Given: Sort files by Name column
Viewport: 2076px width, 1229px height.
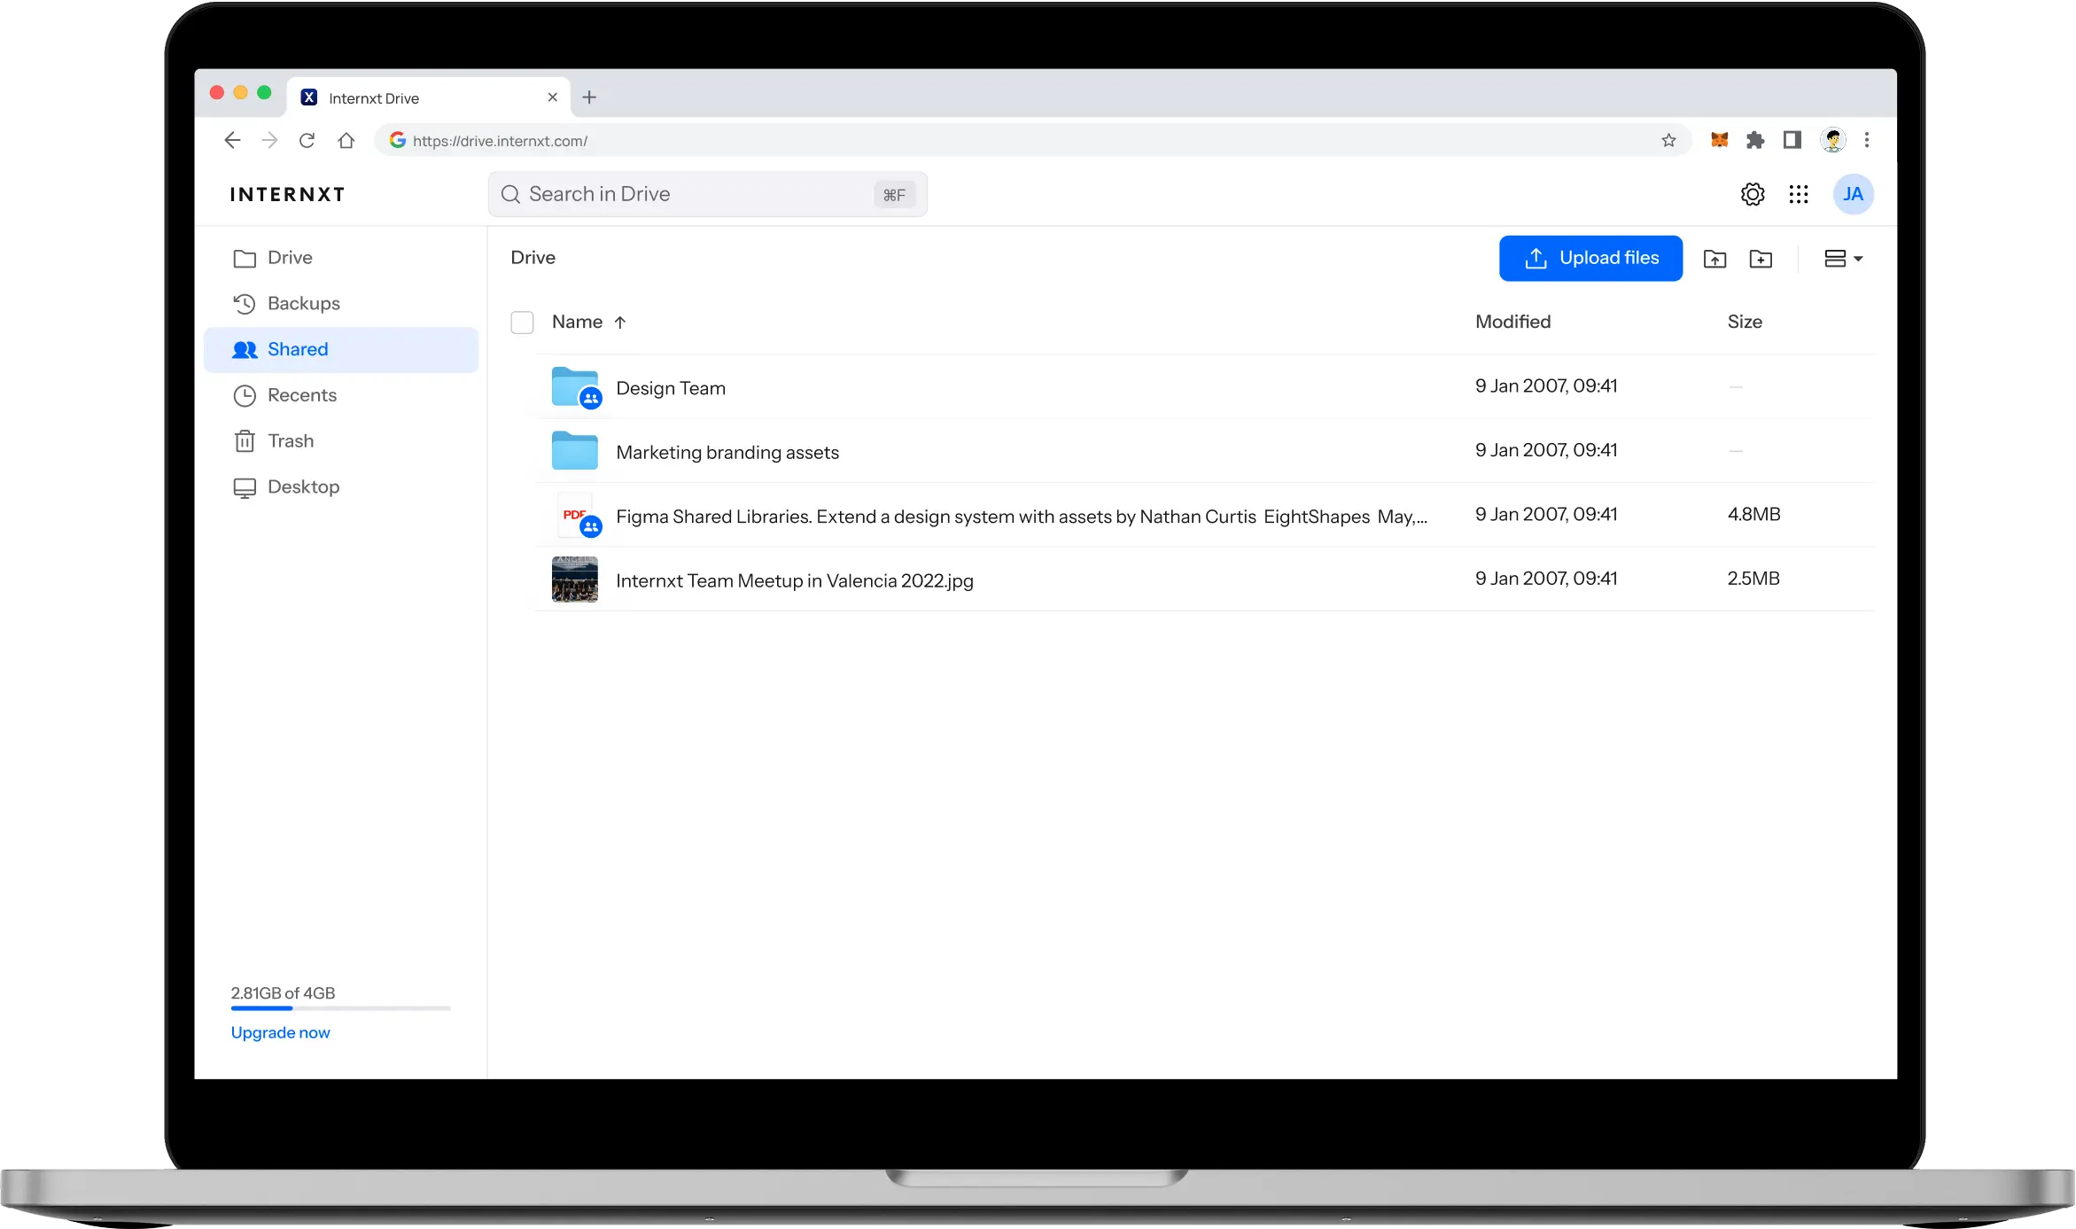Looking at the screenshot, I should (577, 322).
